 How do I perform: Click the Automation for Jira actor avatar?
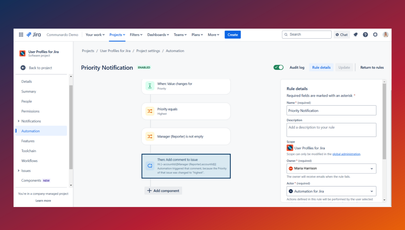pos(291,191)
